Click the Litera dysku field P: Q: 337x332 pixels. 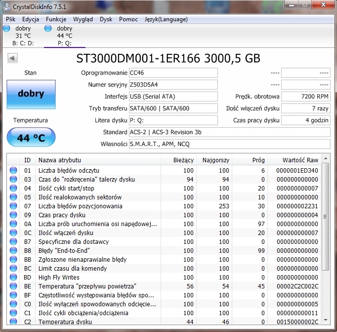173,120
